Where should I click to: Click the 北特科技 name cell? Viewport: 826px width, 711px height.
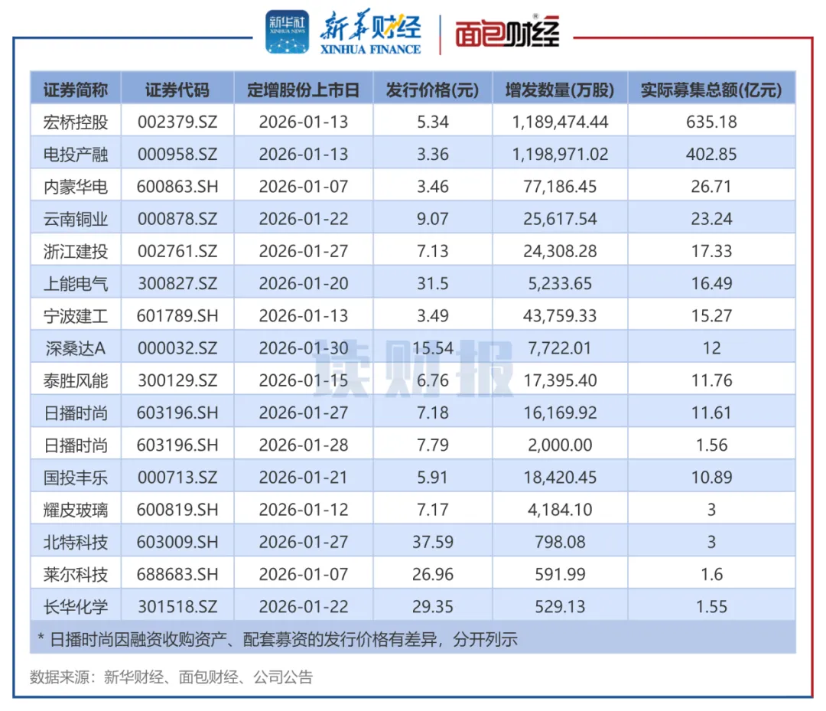click(x=75, y=542)
